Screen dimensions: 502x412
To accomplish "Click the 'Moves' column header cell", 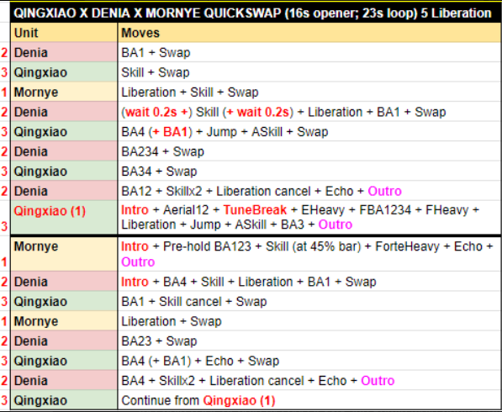I will click(x=309, y=33).
